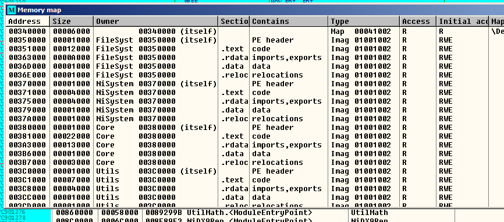
Task: Select Core PE header row 00380000
Action: click(x=255, y=128)
